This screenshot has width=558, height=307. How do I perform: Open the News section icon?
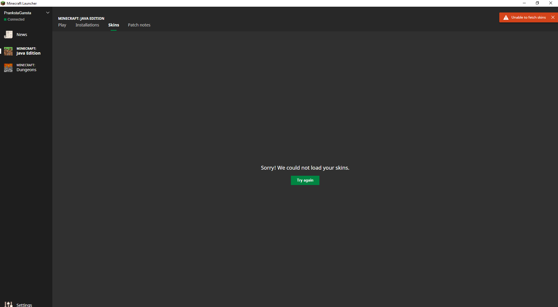[x=8, y=35]
